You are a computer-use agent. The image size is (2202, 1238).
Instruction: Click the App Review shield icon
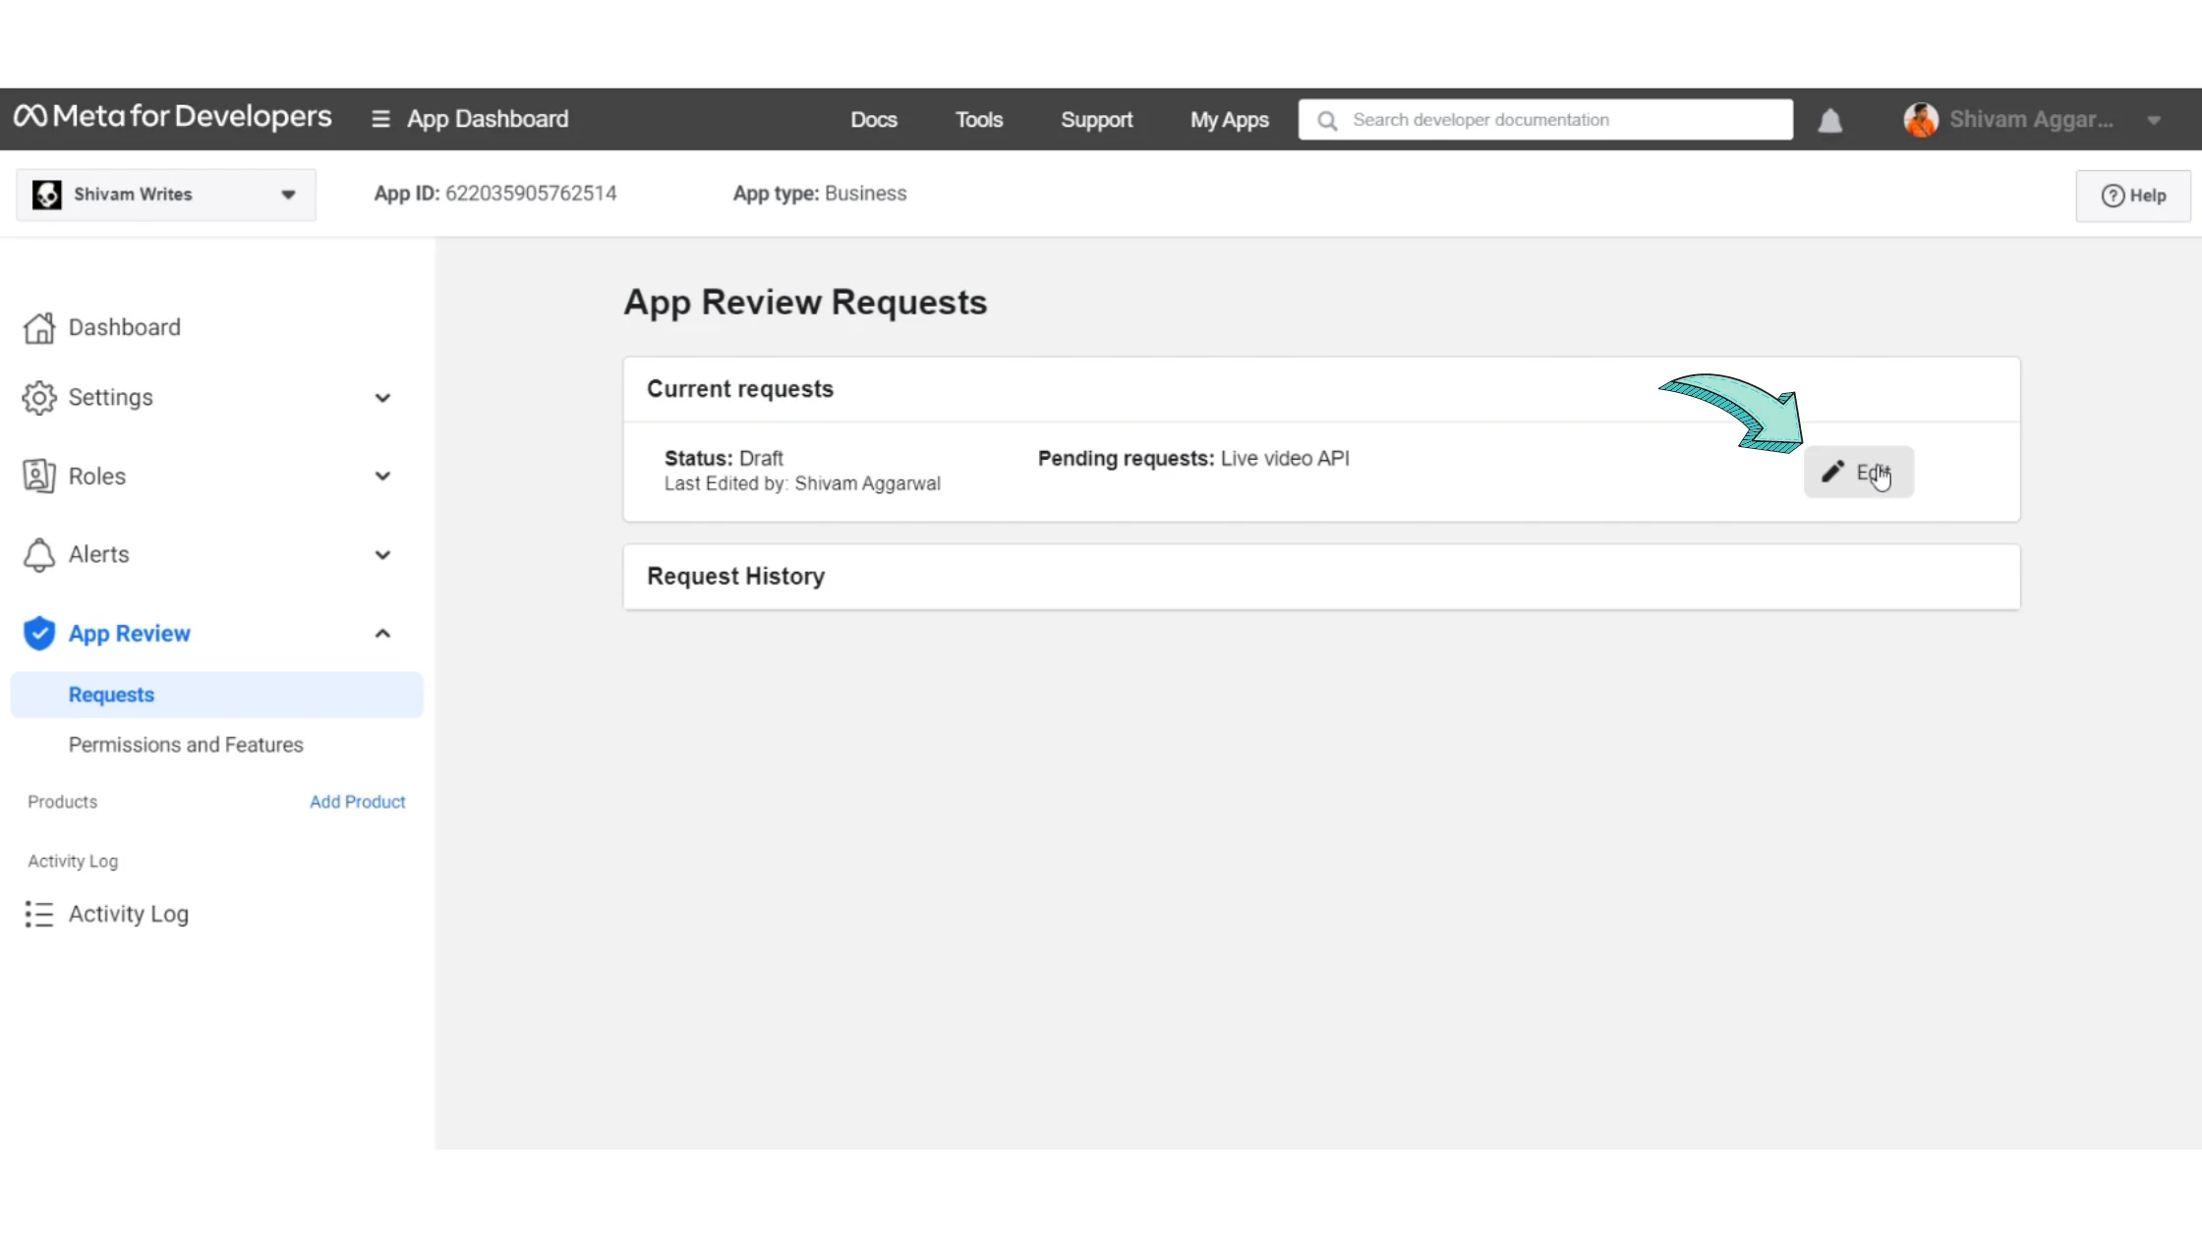point(39,633)
